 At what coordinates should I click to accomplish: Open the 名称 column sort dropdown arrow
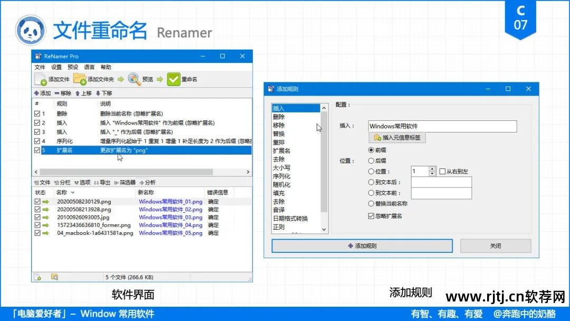click(72, 192)
